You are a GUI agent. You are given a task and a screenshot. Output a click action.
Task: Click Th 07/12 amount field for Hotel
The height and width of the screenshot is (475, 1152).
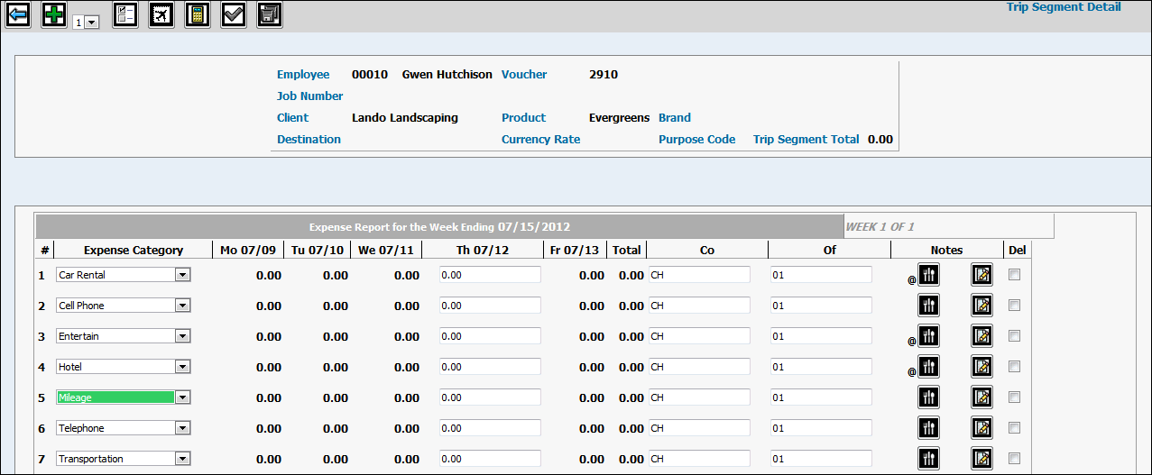[x=490, y=367]
